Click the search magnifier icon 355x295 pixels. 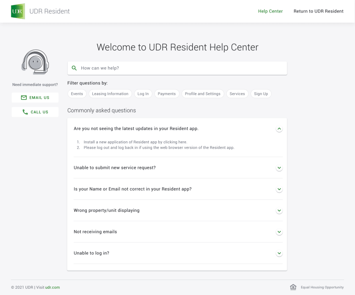coord(74,68)
